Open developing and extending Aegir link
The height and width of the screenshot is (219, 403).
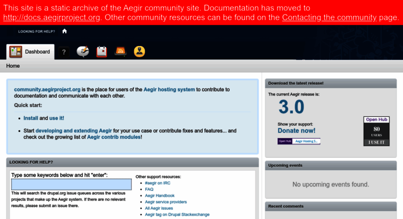74,131
